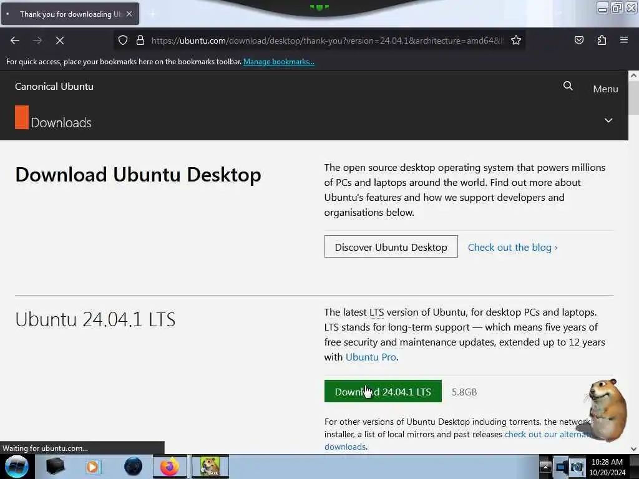Click the address bar URL
Screen dimensions: 639x479
tap(327, 41)
